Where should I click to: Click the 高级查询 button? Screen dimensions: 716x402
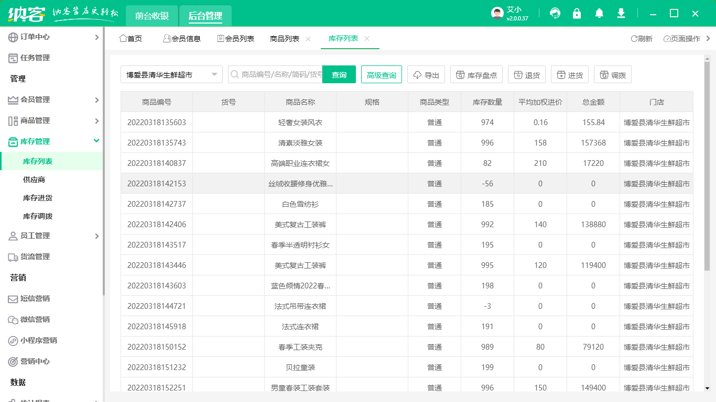click(x=382, y=75)
